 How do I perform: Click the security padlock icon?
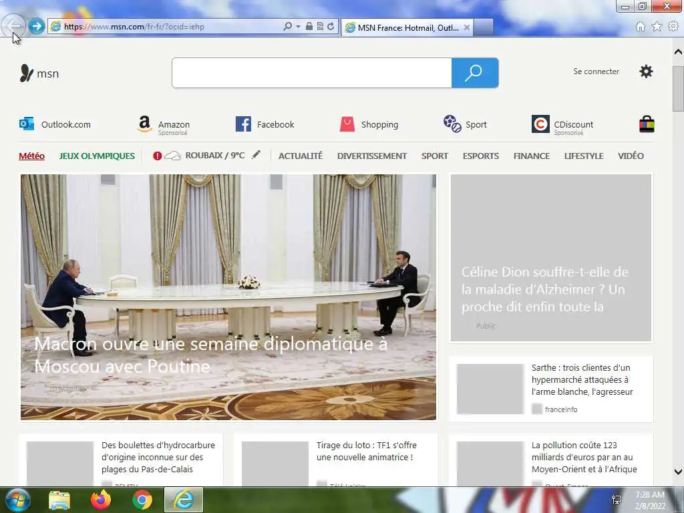[309, 26]
